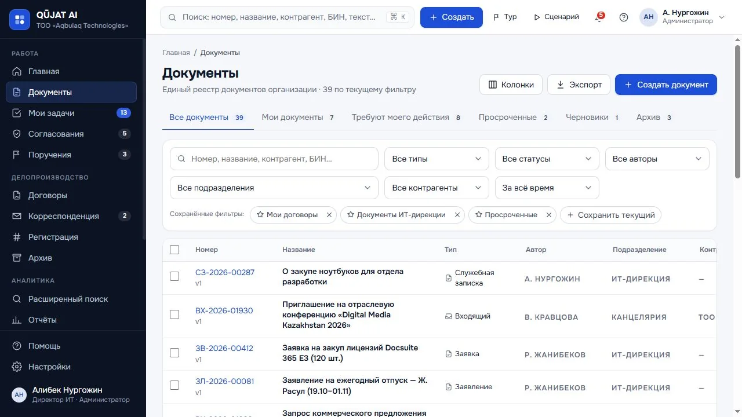
Task: Open Архив in the sidebar menu
Action: click(71, 258)
